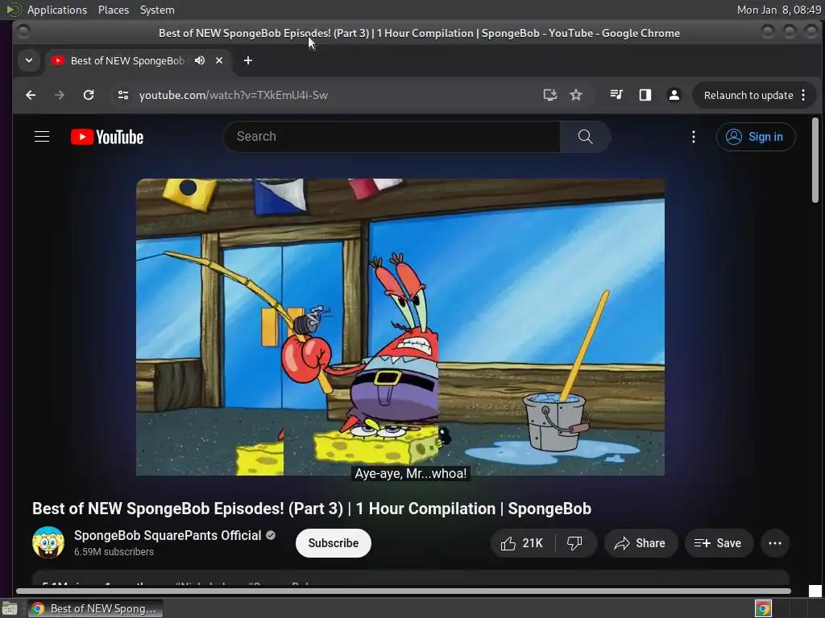825x618 pixels.
Task: Expand the tab search dropdown
Action: [x=29, y=60]
